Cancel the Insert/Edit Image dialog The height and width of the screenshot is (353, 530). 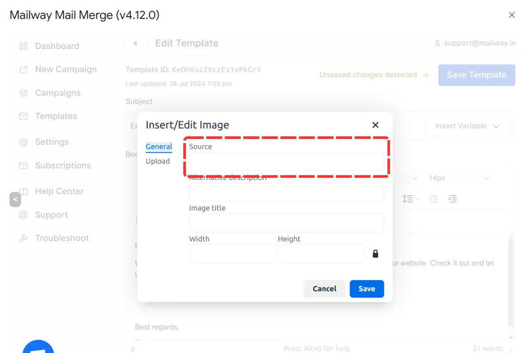tap(324, 289)
